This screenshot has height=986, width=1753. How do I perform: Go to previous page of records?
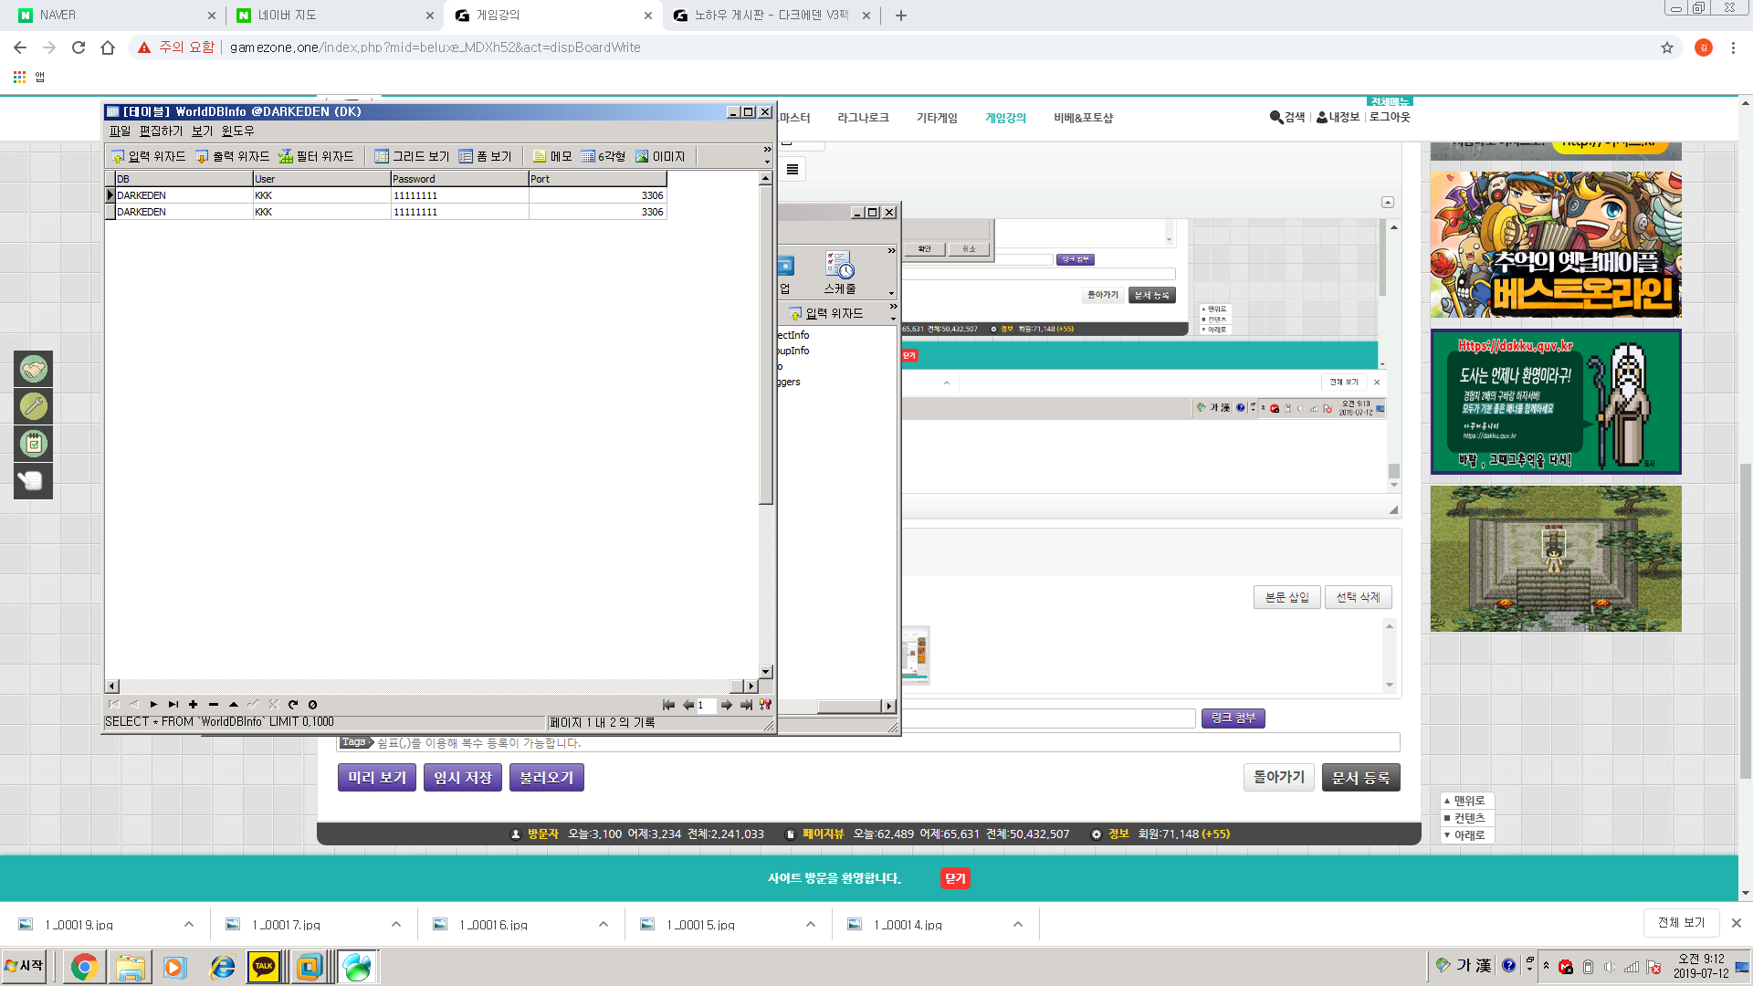[x=688, y=705]
